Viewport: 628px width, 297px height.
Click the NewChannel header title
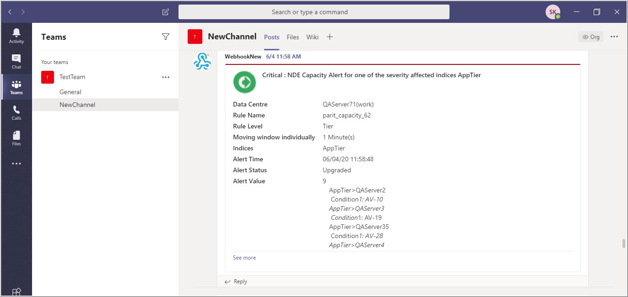[233, 37]
